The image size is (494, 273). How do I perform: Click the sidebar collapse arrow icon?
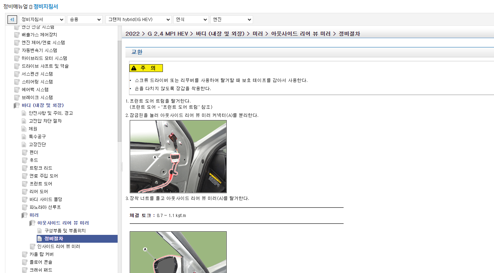[12, 19]
